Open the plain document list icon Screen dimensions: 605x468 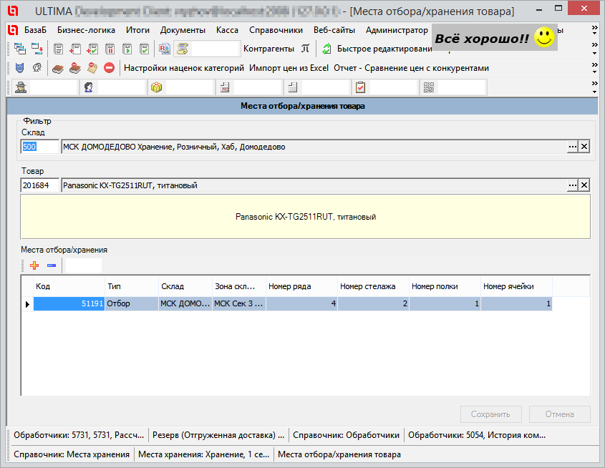pyautogui.click(x=58, y=49)
